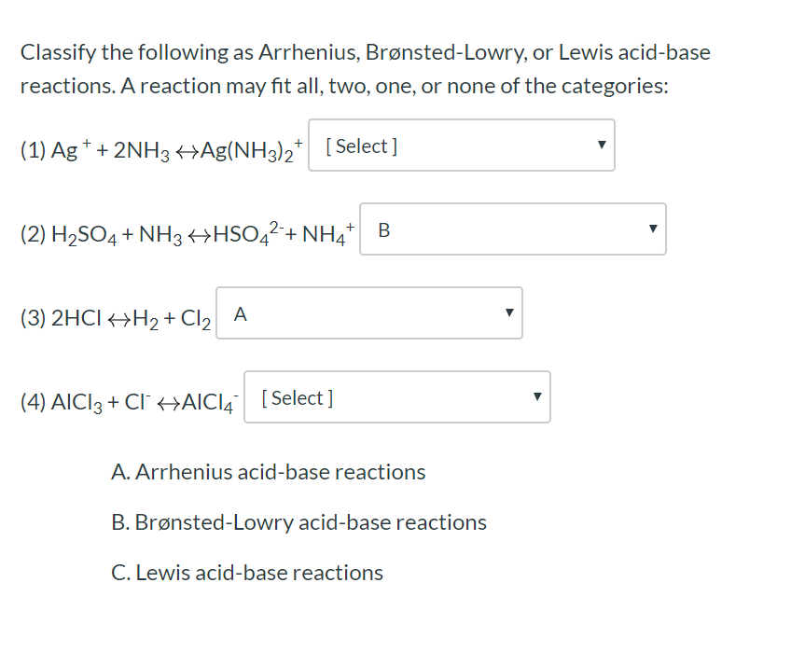Open the dropdown showing B for reaction 2
The height and width of the screenshot is (652, 791).
(x=512, y=229)
